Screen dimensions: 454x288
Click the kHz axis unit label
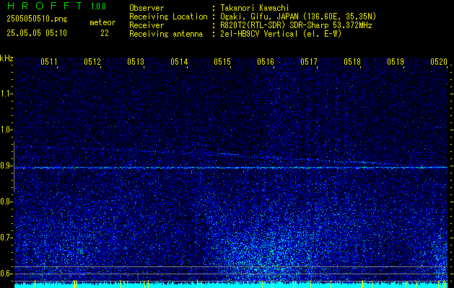point(6,58)
